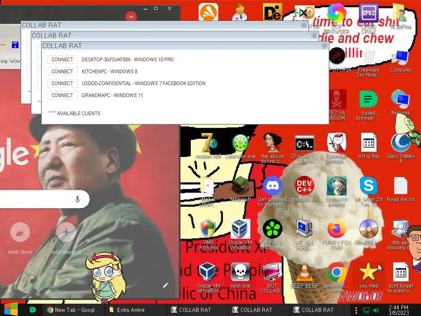Open the UltraBULL disc icon
The image size is (421, 316).
click(x=369, y=232)
